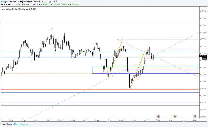Viewport: 208px width, 127px height.
Task: Click the publish date February 16, 2017 12:58 UTC
Action: (x=45, y=2)
